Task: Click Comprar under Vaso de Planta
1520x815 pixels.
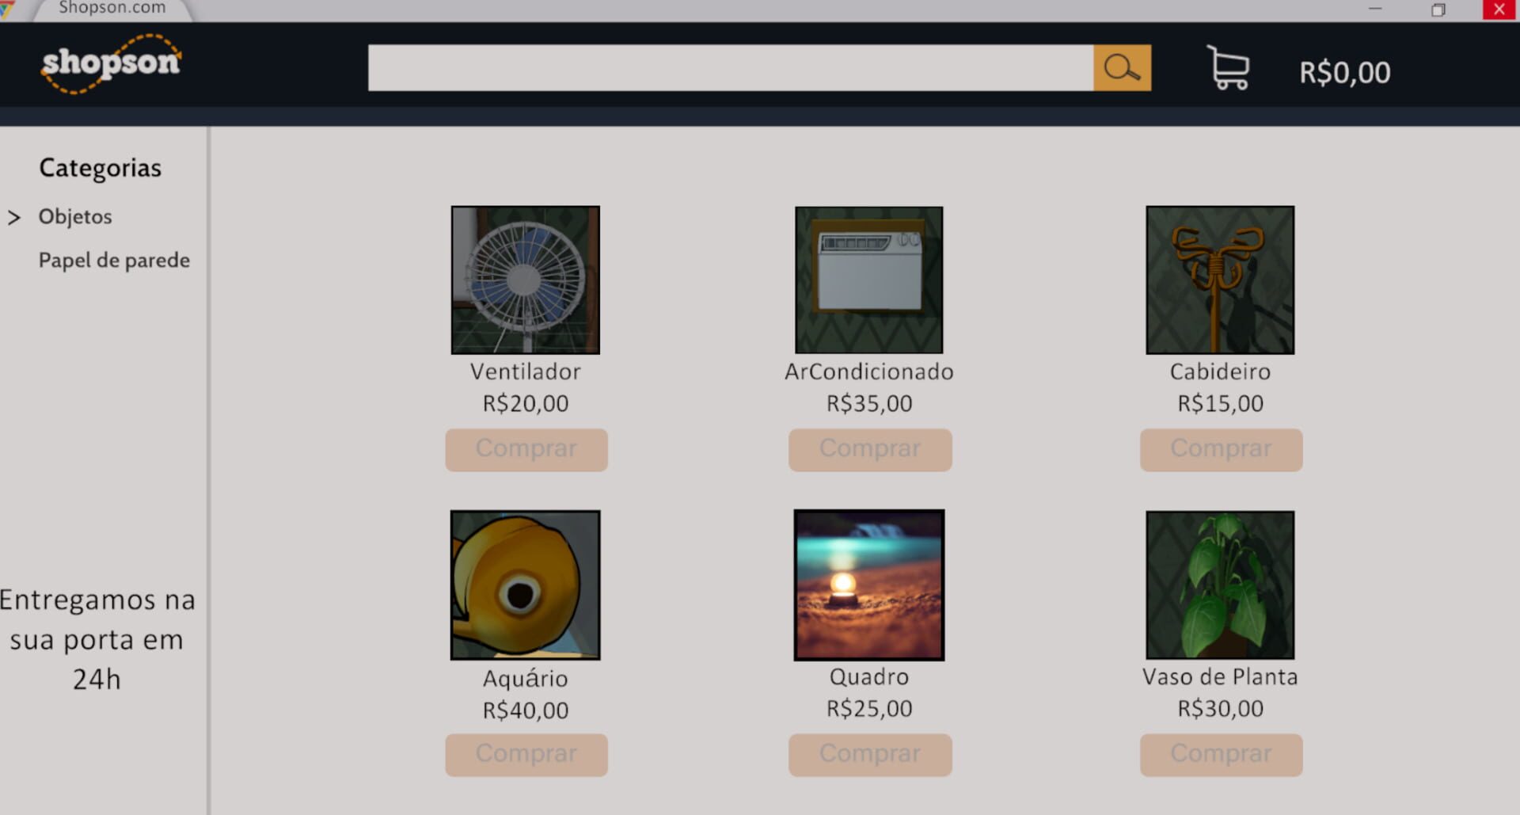Action: [x=1221, y=755]
